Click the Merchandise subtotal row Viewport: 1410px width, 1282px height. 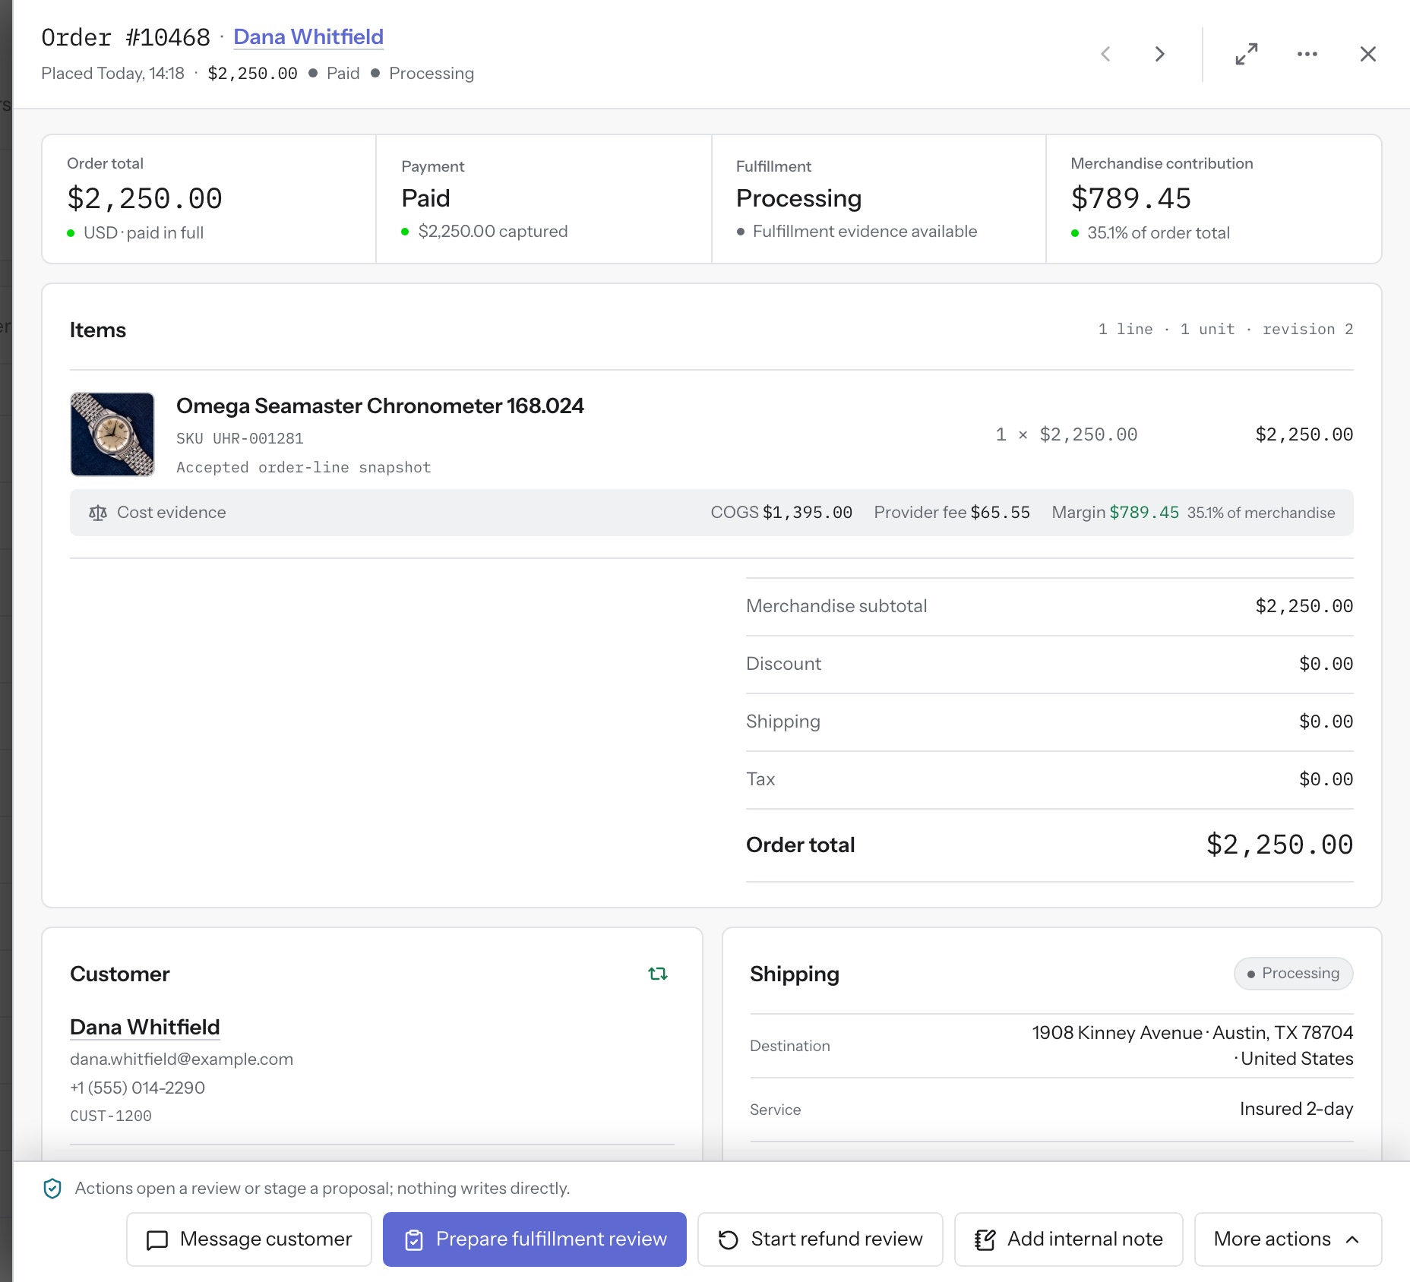click(x=1050, y=606)
